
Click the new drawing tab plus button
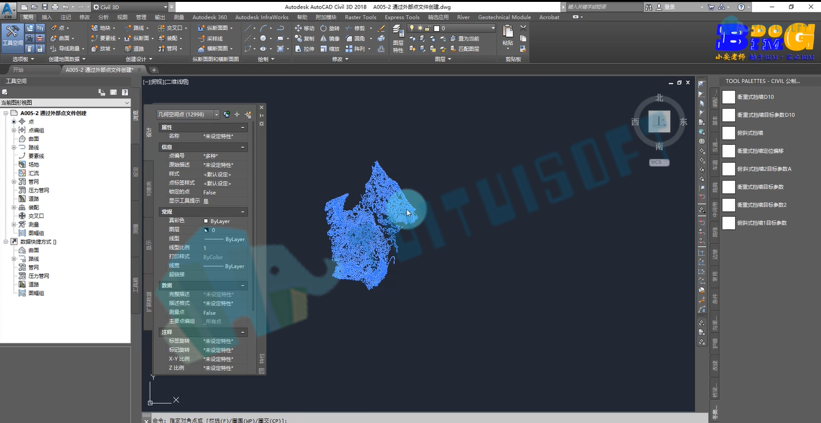point(154,70)
